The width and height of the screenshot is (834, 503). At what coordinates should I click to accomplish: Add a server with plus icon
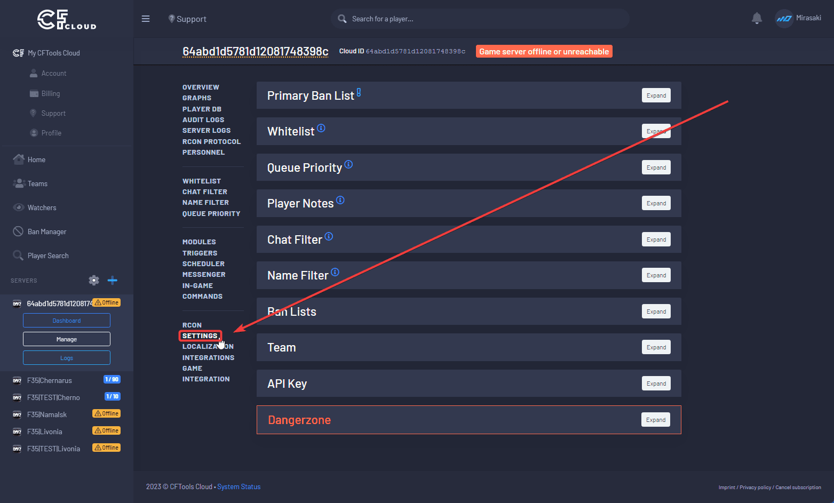[x=113, y=280]
